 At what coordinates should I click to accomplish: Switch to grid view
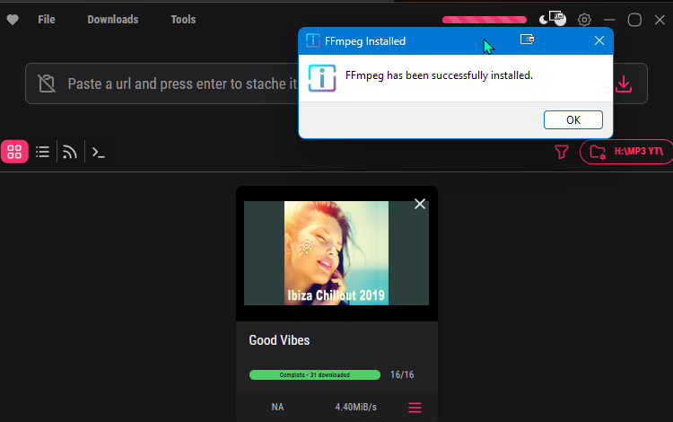pos(14,152)
